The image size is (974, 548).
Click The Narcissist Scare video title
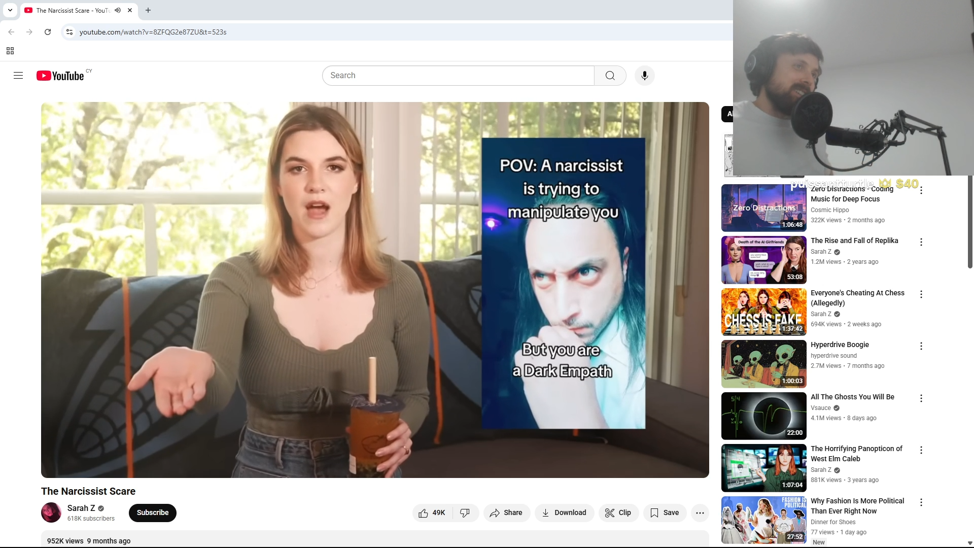pyautogui.click(x=88, y=491)
